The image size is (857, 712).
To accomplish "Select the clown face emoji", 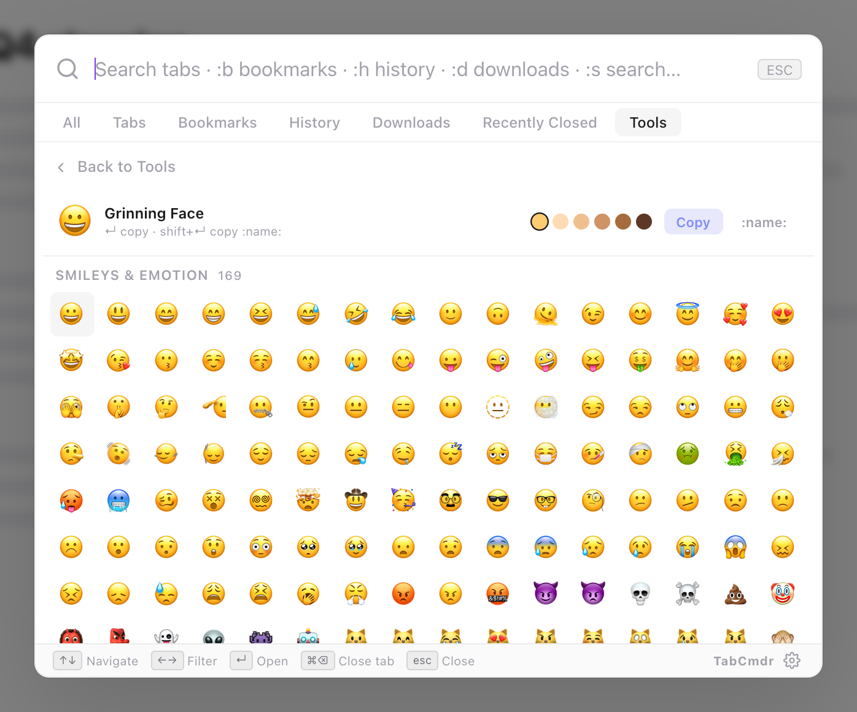I will pyautogui.click(x=783, y=594).
